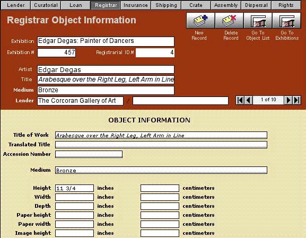Click the Accession Number field
306x238 pixels.
(89, 154)
